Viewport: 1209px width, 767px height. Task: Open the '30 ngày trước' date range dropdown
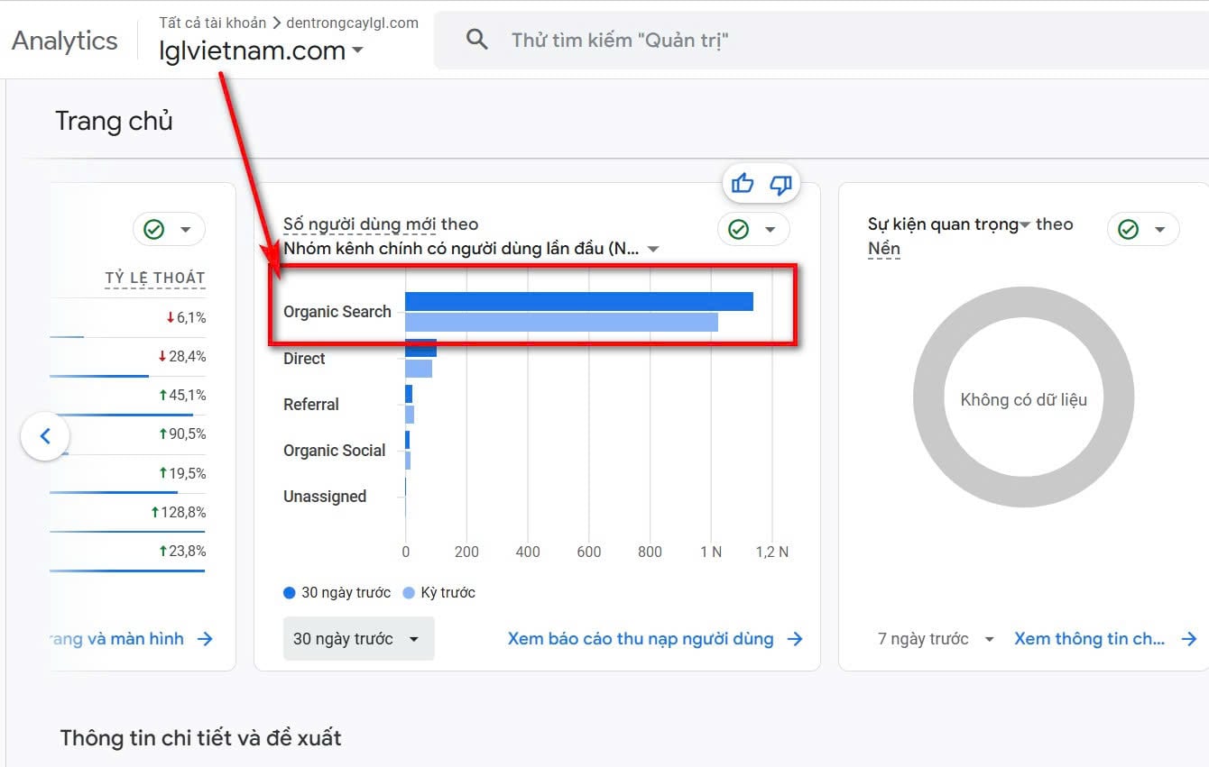[x=359, y=638]
